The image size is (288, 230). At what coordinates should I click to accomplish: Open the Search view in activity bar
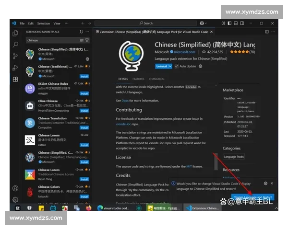15,45
